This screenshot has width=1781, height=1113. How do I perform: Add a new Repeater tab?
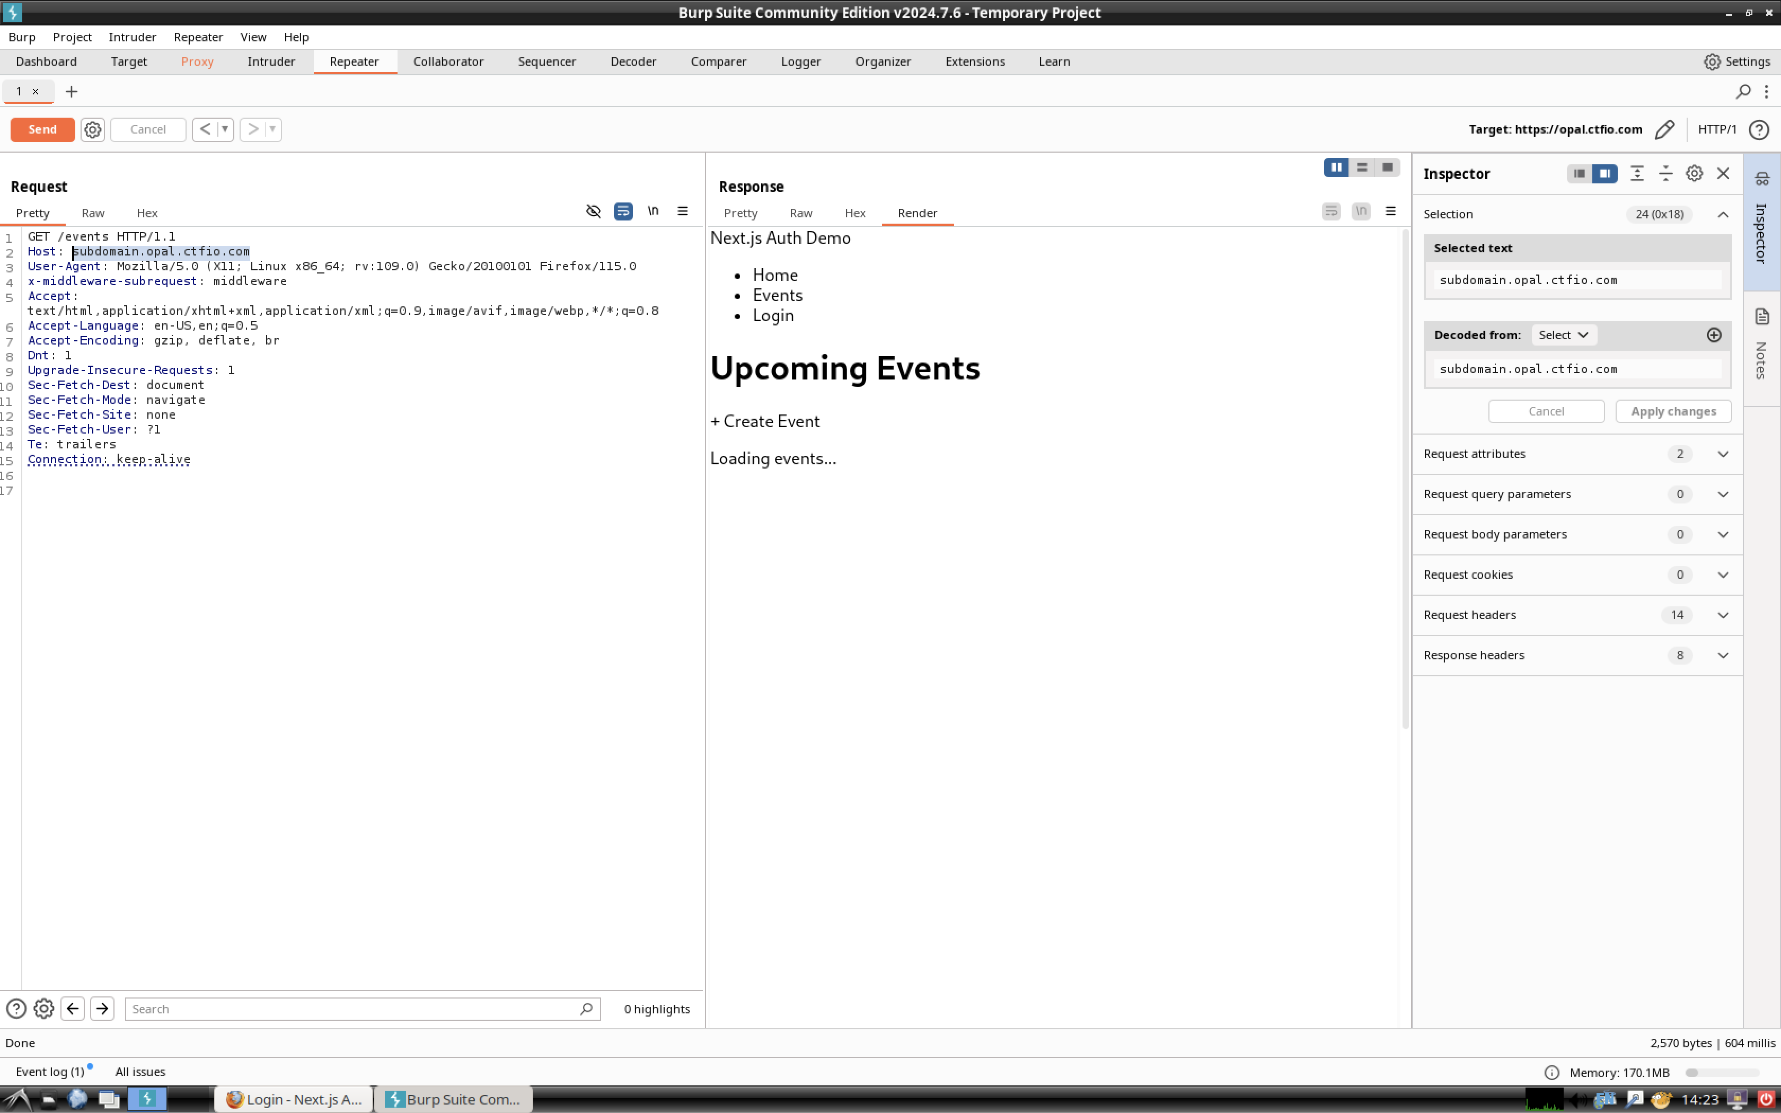72,91
